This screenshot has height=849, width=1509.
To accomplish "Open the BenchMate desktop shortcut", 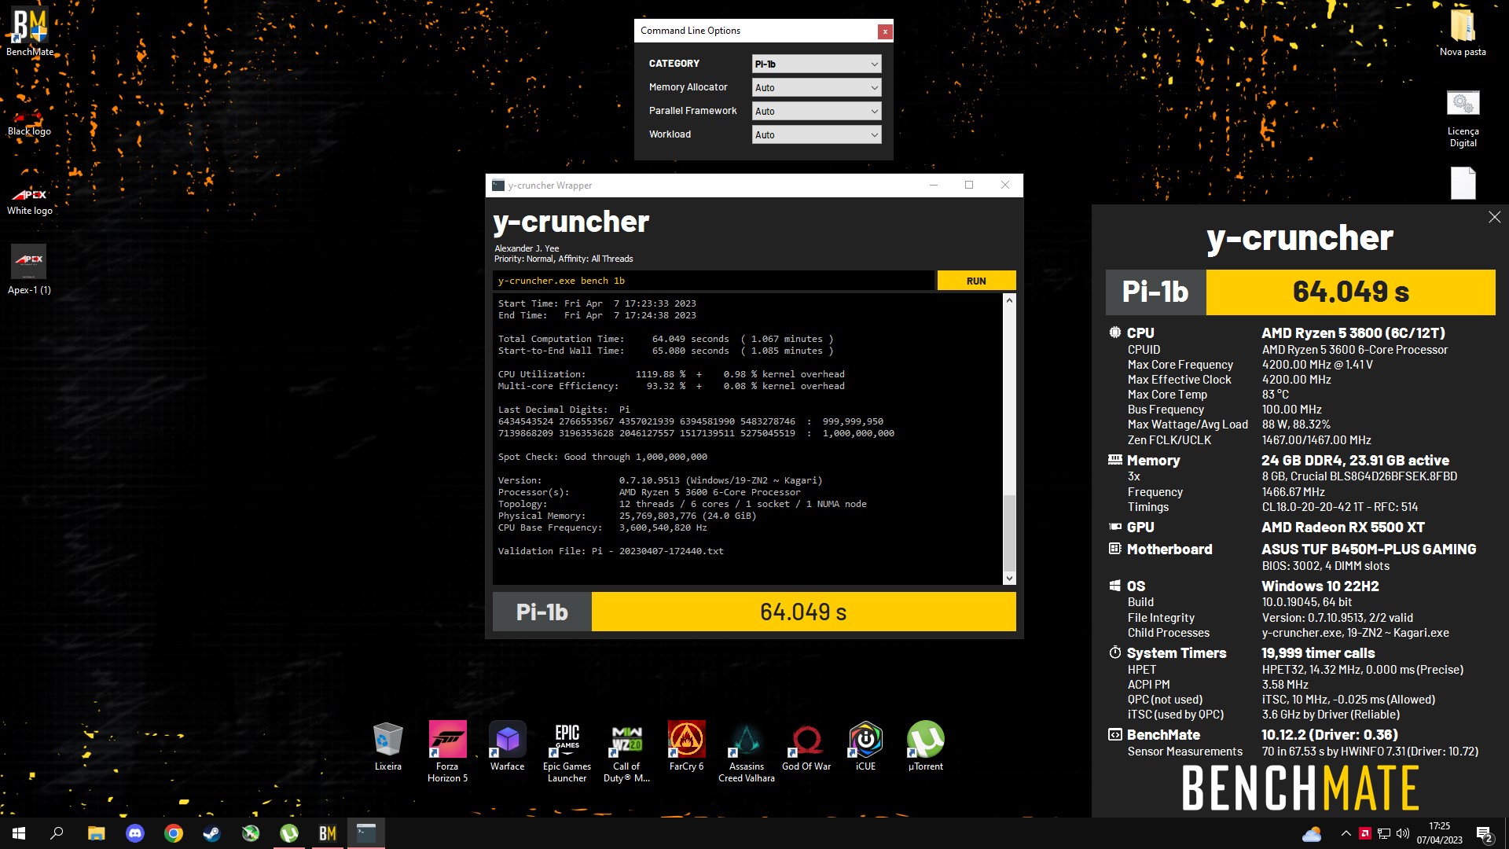I will pyautogui.click(x=30, y=31).
